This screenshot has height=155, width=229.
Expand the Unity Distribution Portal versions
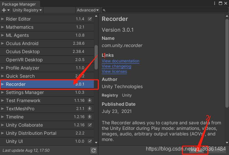pyautogui.click(x=2, y=133)
